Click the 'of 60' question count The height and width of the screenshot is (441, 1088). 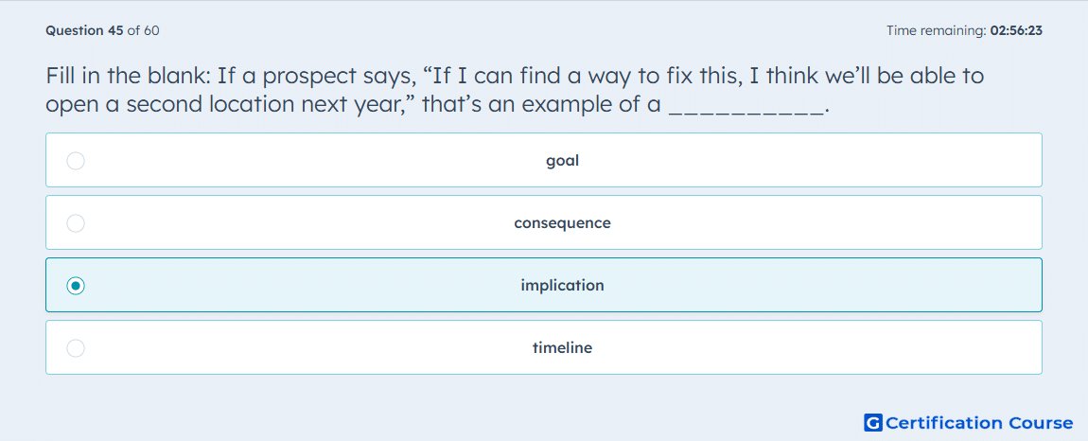coord(144,30)
